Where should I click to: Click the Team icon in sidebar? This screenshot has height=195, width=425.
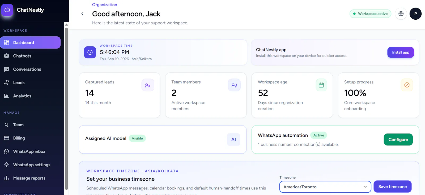point(7,125)
